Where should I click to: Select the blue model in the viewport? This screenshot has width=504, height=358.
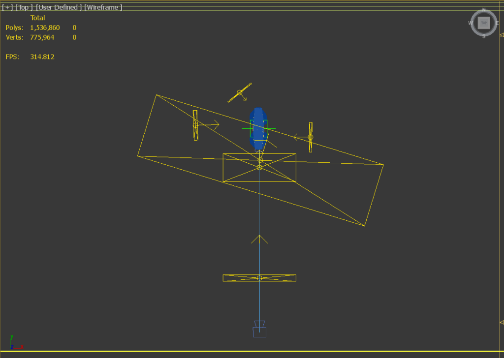click(x=258, y=129)
